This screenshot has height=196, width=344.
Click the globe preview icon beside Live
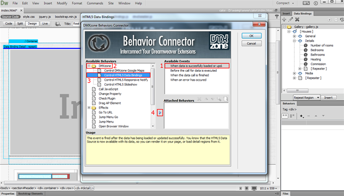[57, 24]
